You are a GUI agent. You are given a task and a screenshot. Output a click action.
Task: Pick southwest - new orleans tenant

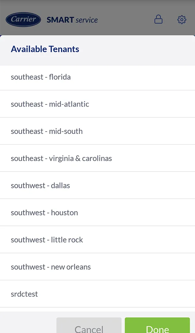[97, 267]
